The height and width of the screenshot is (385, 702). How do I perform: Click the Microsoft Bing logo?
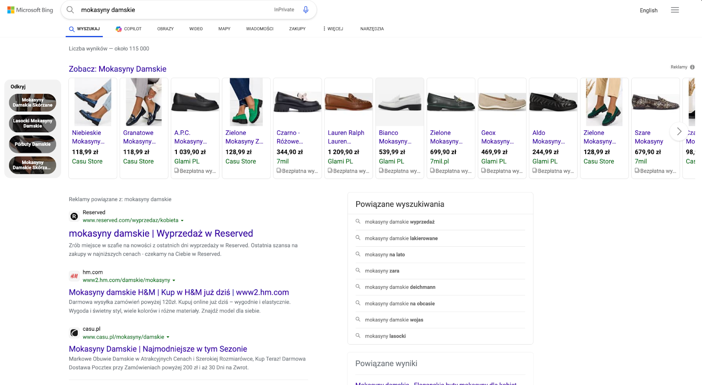[30, 10]
